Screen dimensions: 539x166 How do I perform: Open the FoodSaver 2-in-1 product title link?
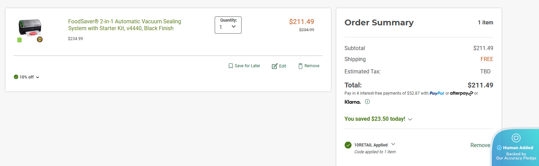pos(124,25)
